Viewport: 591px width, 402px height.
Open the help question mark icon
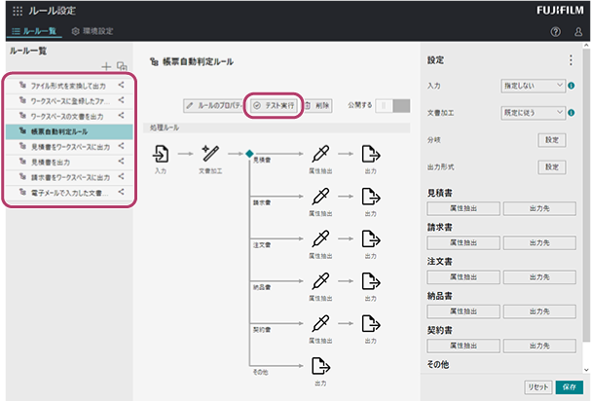click(555, 32)
